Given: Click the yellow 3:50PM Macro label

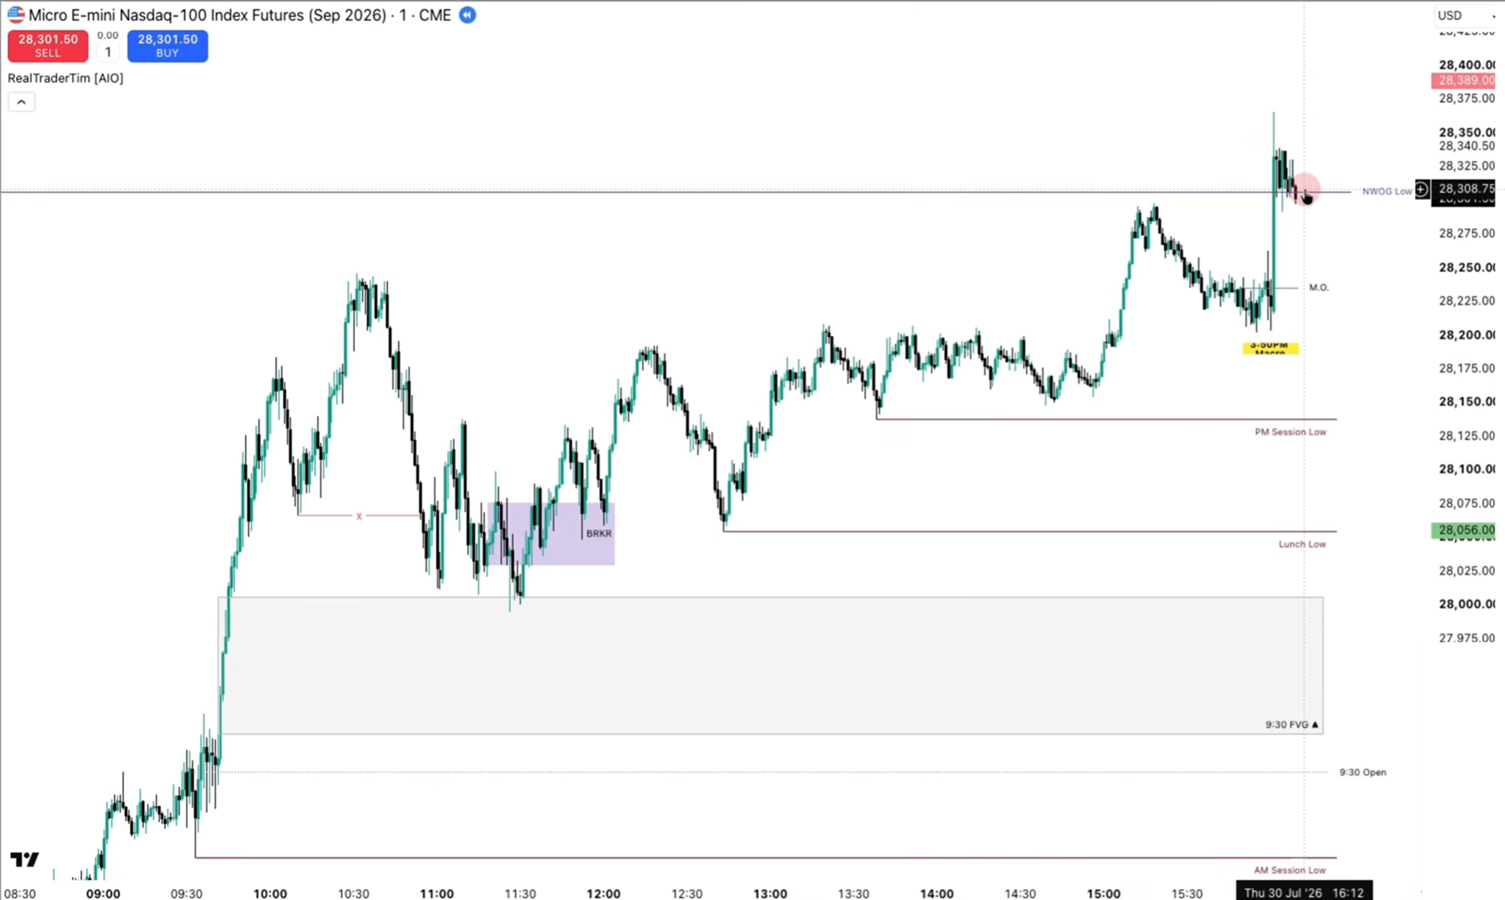Looking at the screenshot, I should [x=1270, y=348].
